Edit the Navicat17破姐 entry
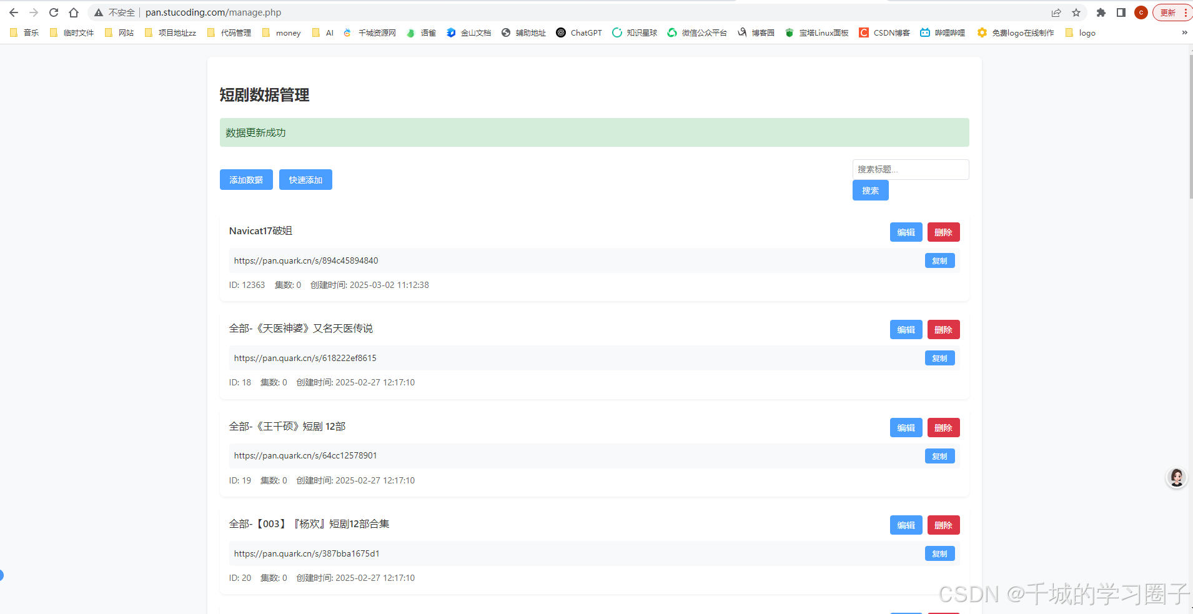Image resolution: width=1193 pixels, height=614 pixels. [x=906, y=232]
